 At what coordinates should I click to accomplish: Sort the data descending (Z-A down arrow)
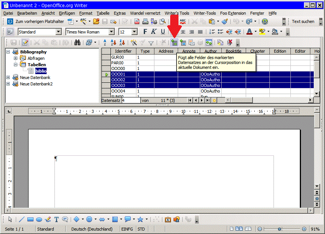pyautogui.click(x=122, y=43)
